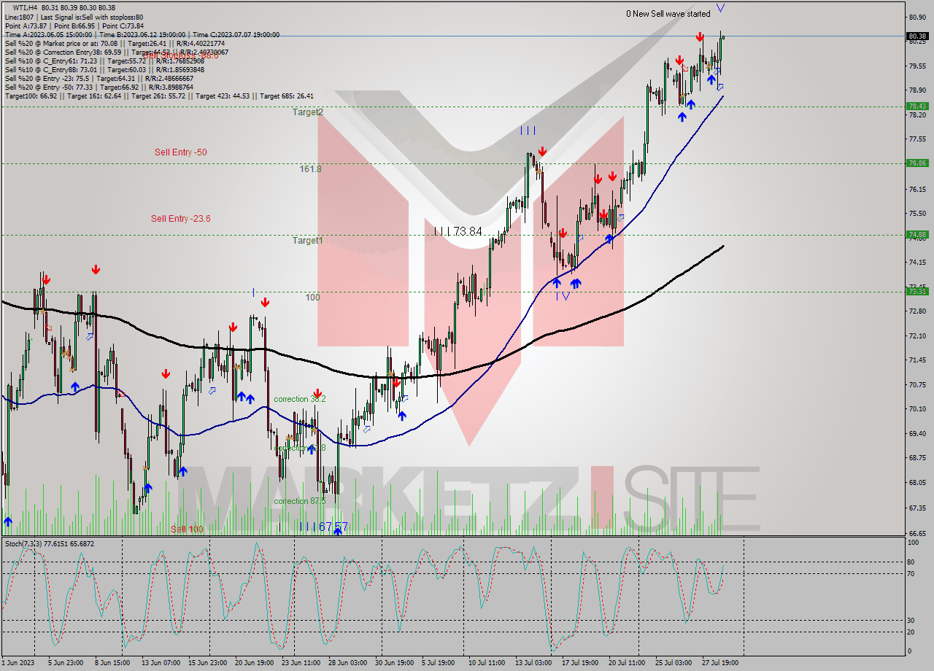
Task: Select the 77.55 price axis value
Action: click(918, 139)
